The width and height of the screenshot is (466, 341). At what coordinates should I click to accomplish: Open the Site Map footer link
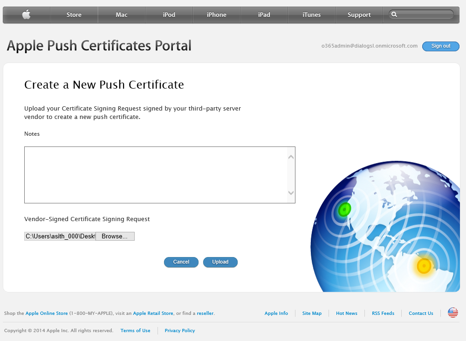pyautogui.click(x=312, y=313)
